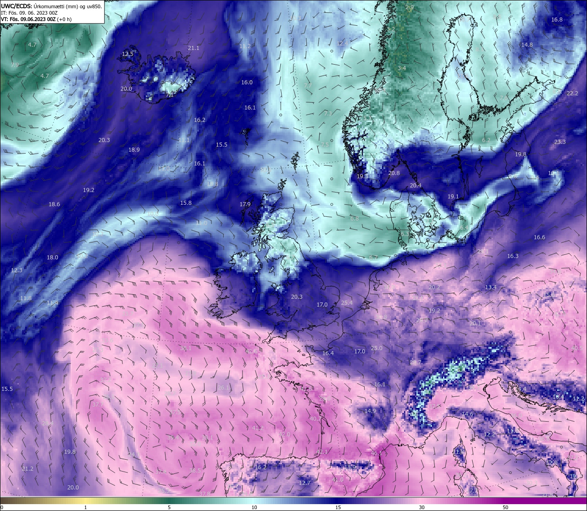Click the 2.9 value at the top
Viewport: 587px width, 511px height.
(x=410, y=7)
